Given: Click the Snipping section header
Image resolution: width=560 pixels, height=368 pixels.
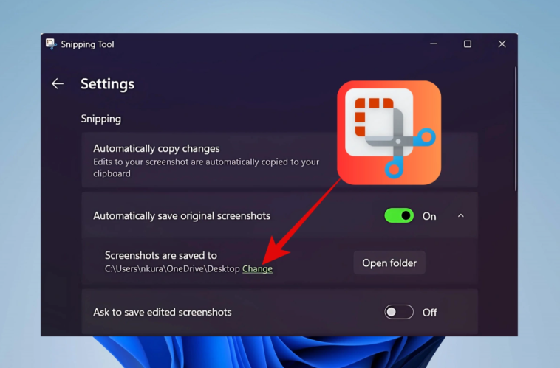Looking at the screenshot, I should coord(100,118).
